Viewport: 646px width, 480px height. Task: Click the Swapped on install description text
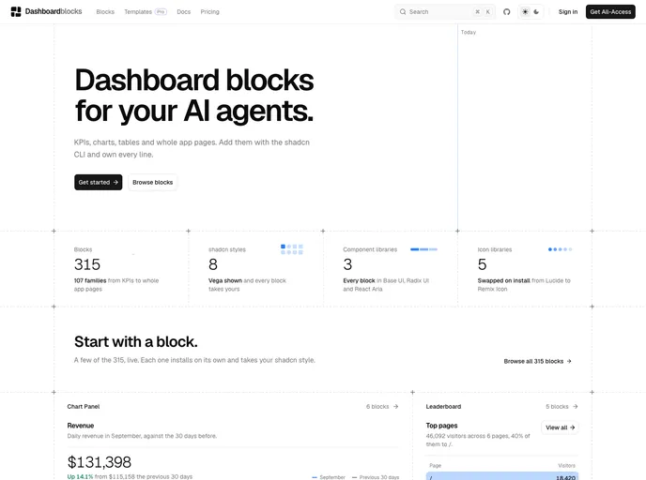[524, 285]
